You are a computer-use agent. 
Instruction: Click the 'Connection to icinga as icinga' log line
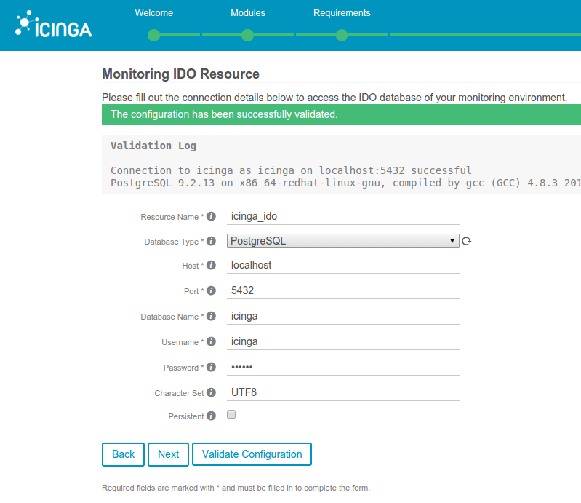coord(291,170)
